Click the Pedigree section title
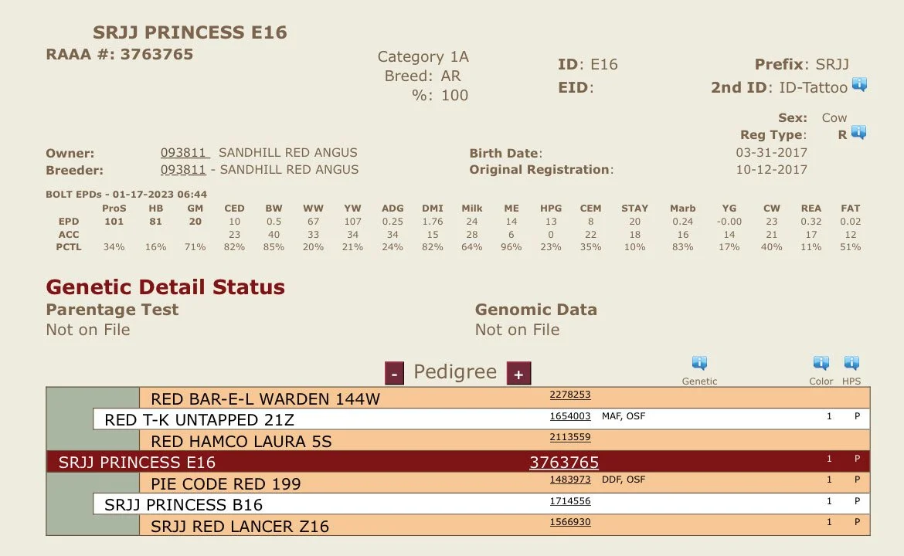The height and width of the screenshot is (556, 904). 455,371
